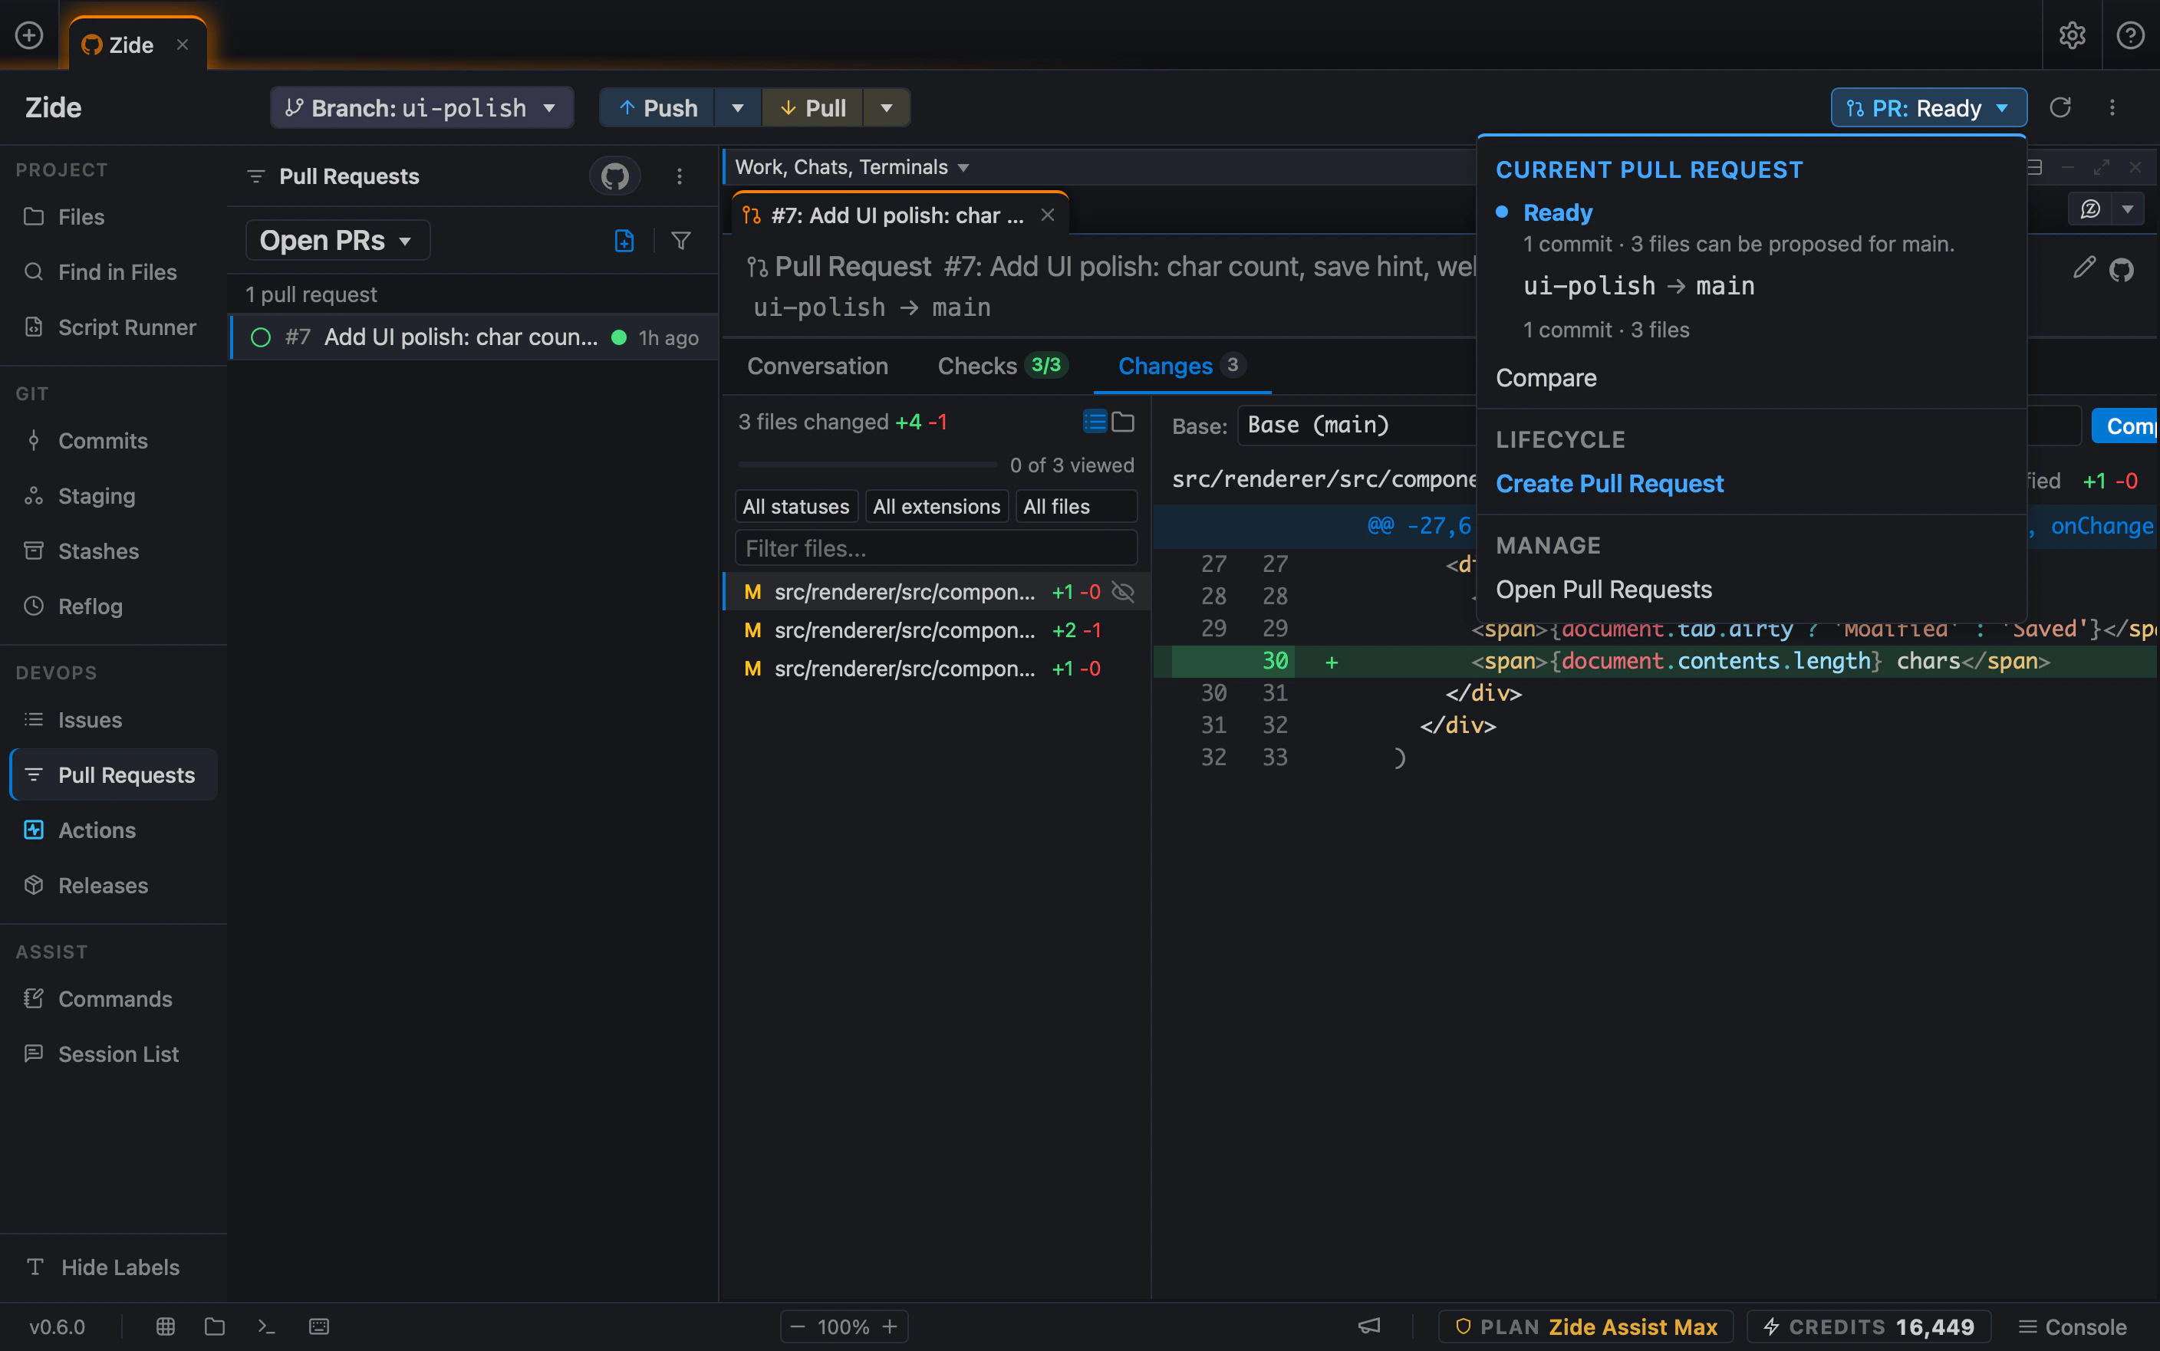Select open status circle on PR #7
Image resolution: width=2160 pixels, height=1351 pixels.
(261, 337)
